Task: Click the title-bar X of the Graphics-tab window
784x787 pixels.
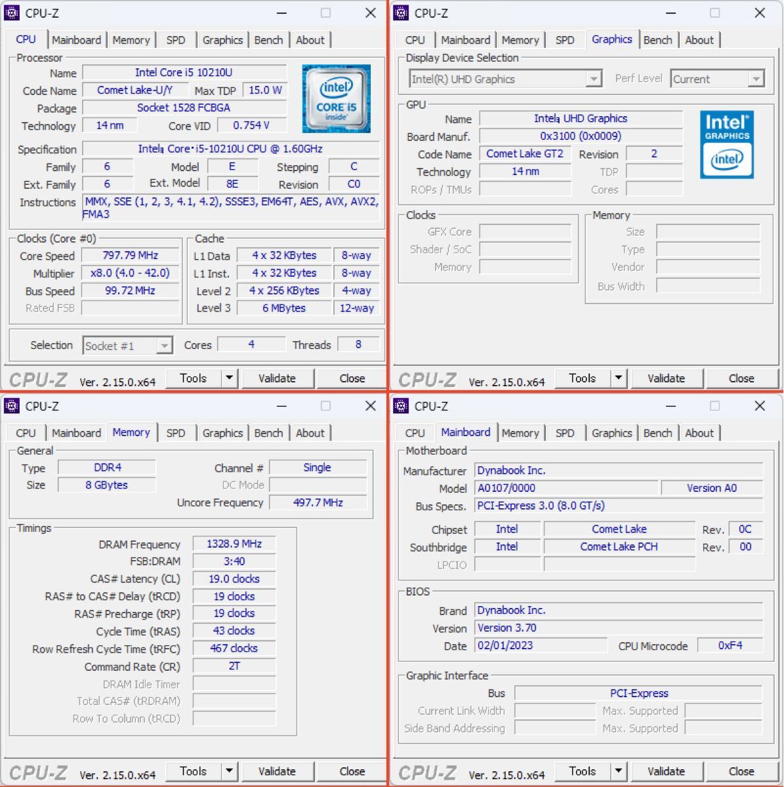Action: (760, 13)
